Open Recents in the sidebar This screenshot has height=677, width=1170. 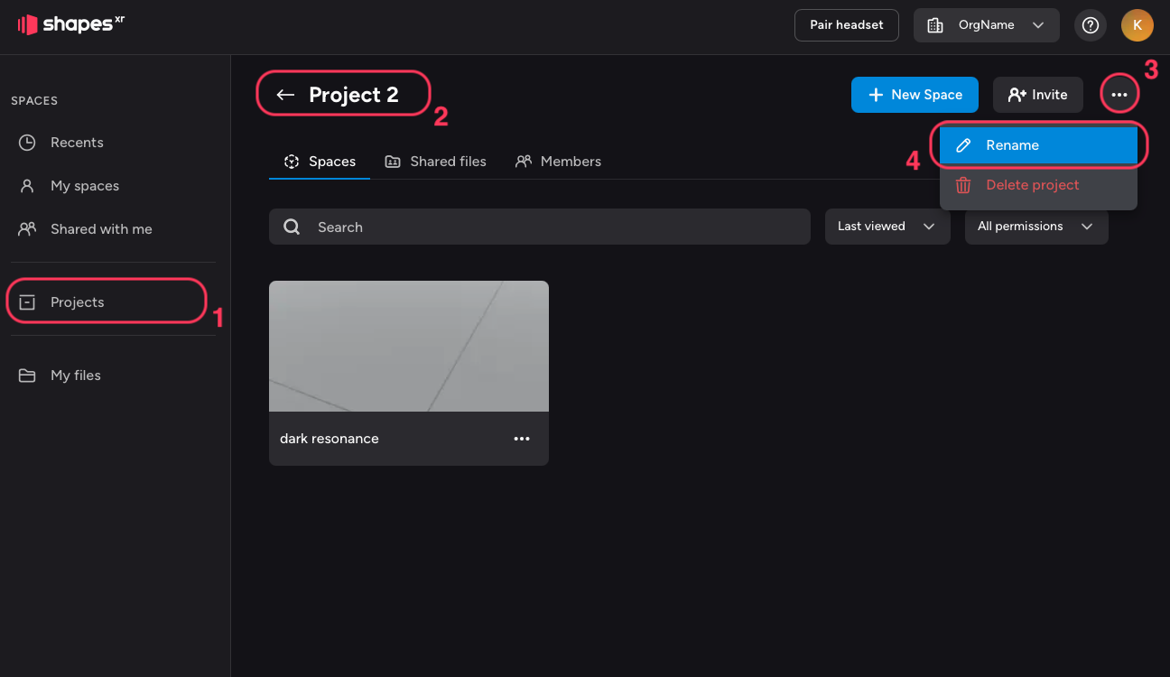tap(77, 143)
